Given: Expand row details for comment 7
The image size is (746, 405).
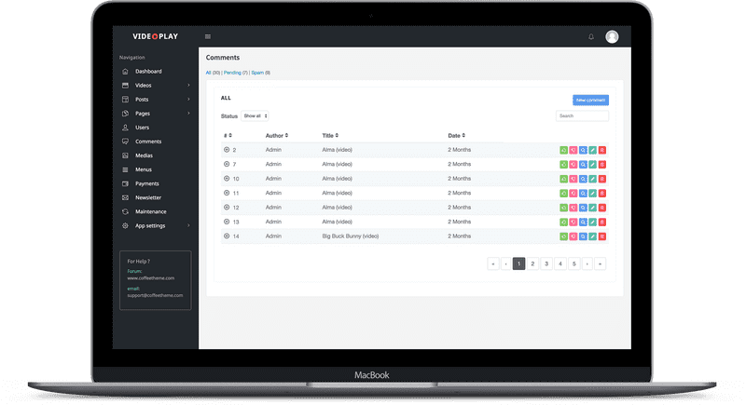Looking at the screenshot, I should [x=227, y=164].
